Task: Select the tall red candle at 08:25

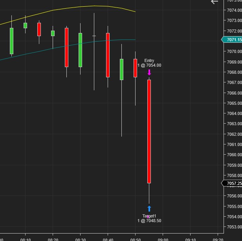Action: click(x=66, y=47)
